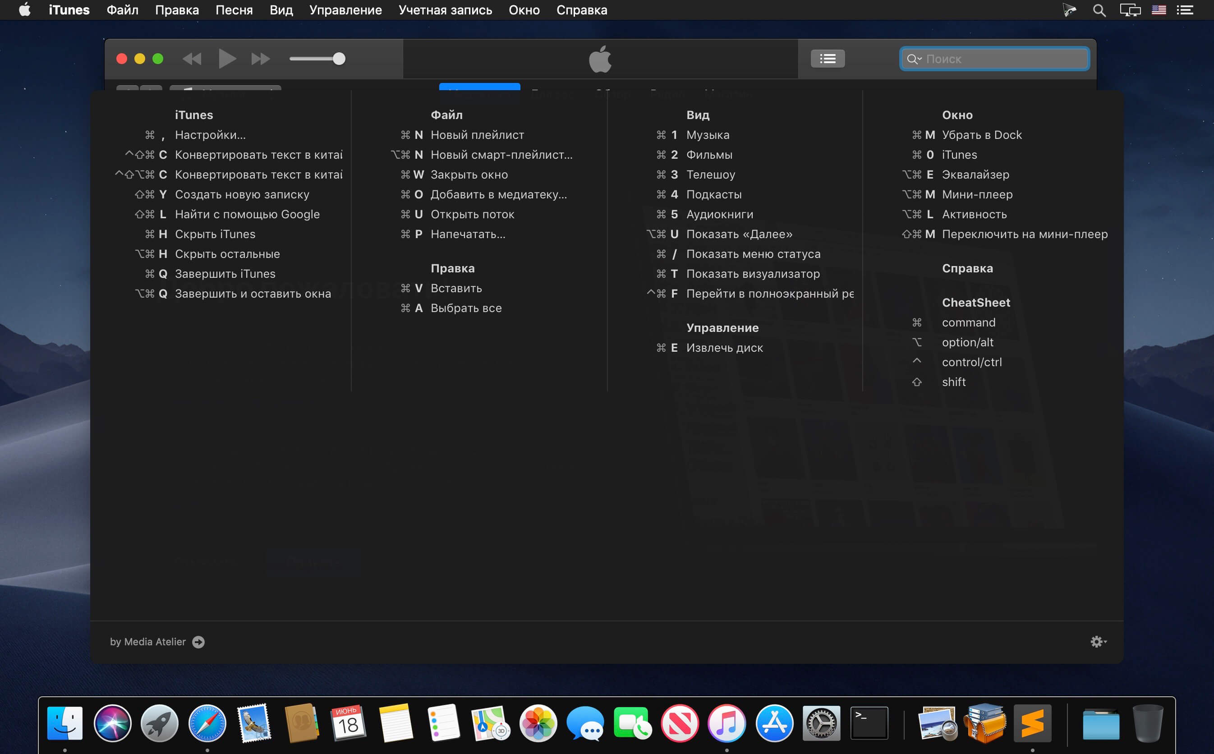The image size is (1214, 754).
Task: Open the US flag input source menu
Action: click(x=1159, y=10)
